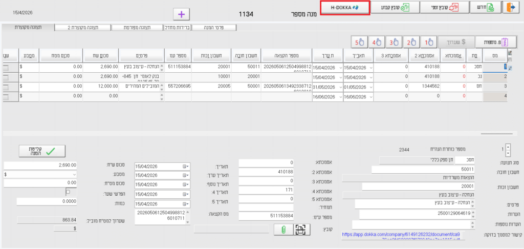Toggle the checkbox in grid row 4
524x249 pixels.
point(6,96)
